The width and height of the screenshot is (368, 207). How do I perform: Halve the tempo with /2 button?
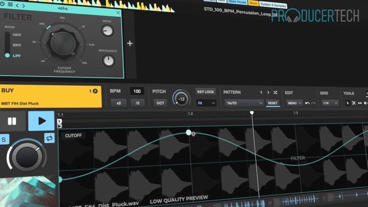click(137, 103)
